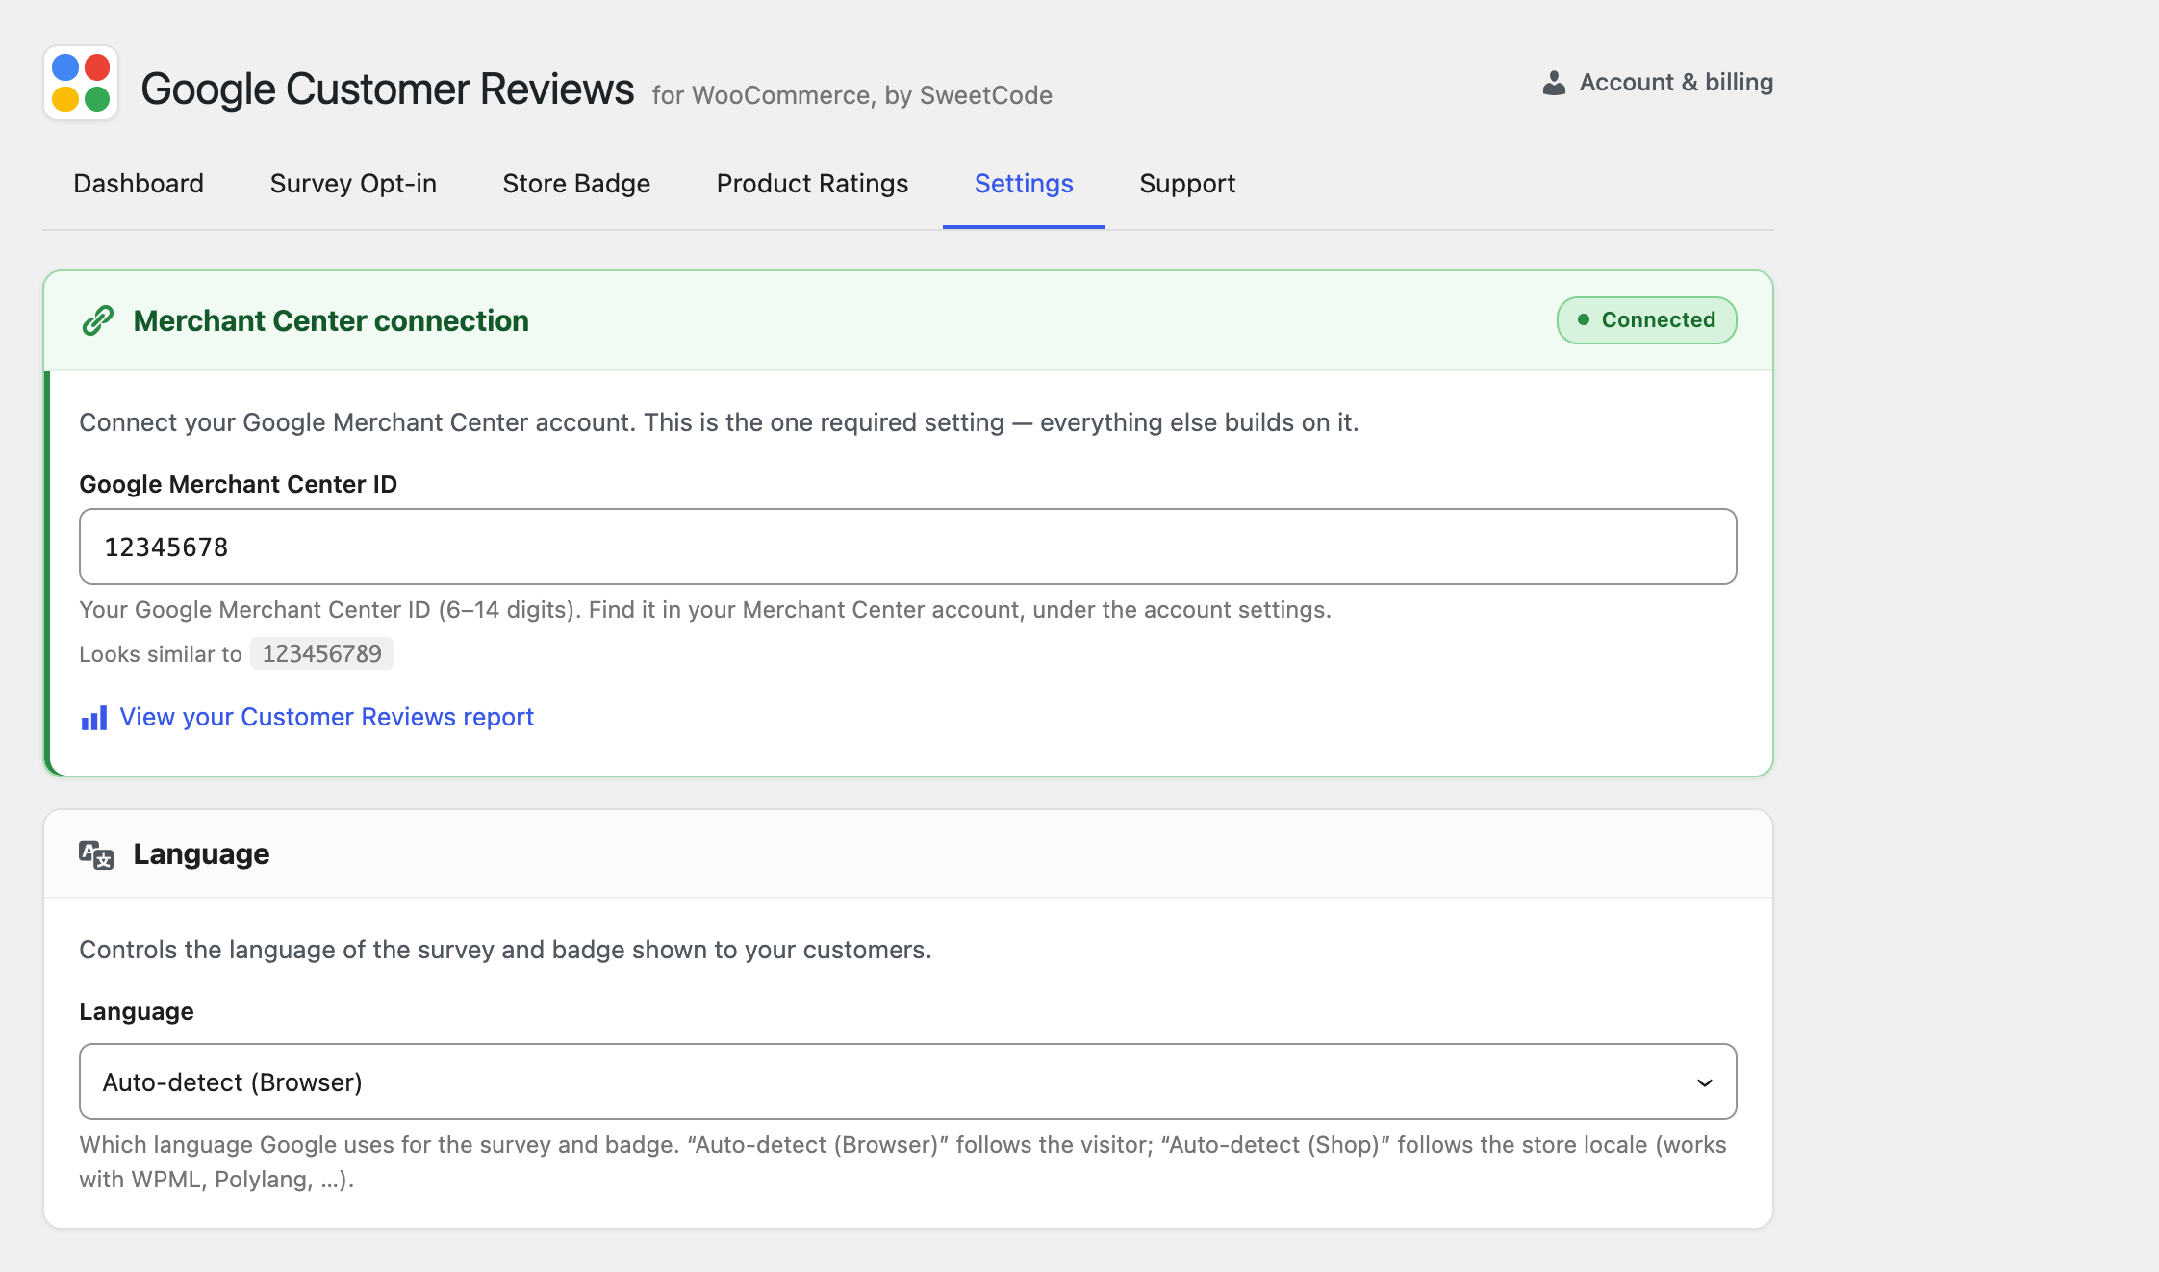Switch to the Survey Opt-in tab
2159x1272 pixels.
(x=353, y=184)
